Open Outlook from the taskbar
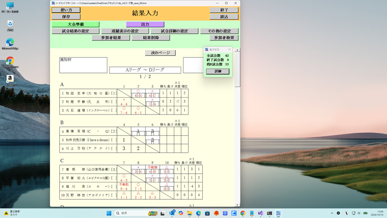Viewport: 387px width, 218px height. point(172,213)
